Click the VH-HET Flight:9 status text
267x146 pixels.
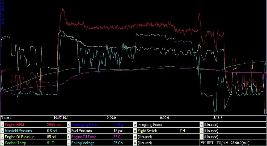pyautogui.click(x=233, y=143)
